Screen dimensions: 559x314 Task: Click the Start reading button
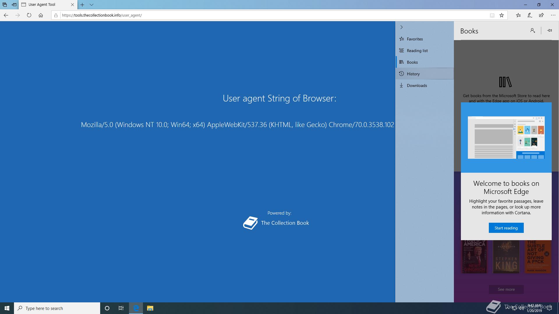click(x=506, y=228)
